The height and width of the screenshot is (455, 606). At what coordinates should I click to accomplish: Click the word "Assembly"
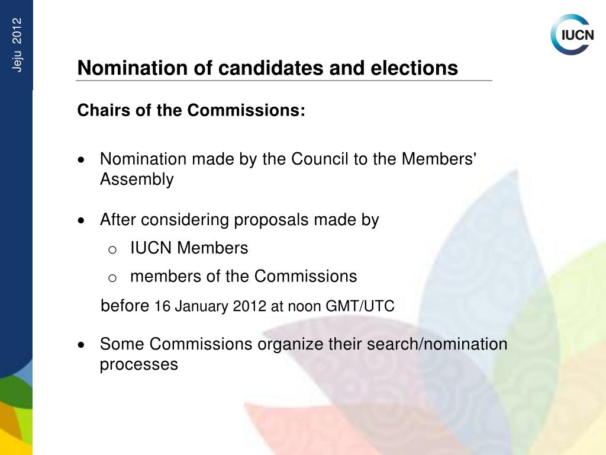[x=137, y=180]
